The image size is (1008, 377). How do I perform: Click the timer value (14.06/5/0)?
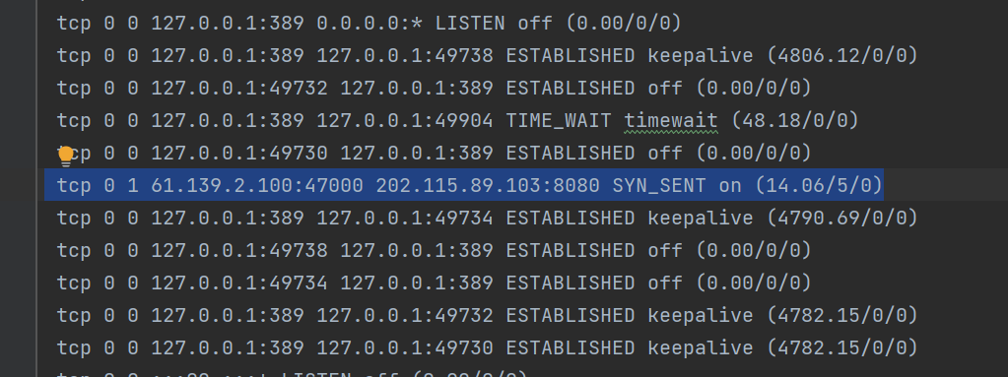click(819, 186)
